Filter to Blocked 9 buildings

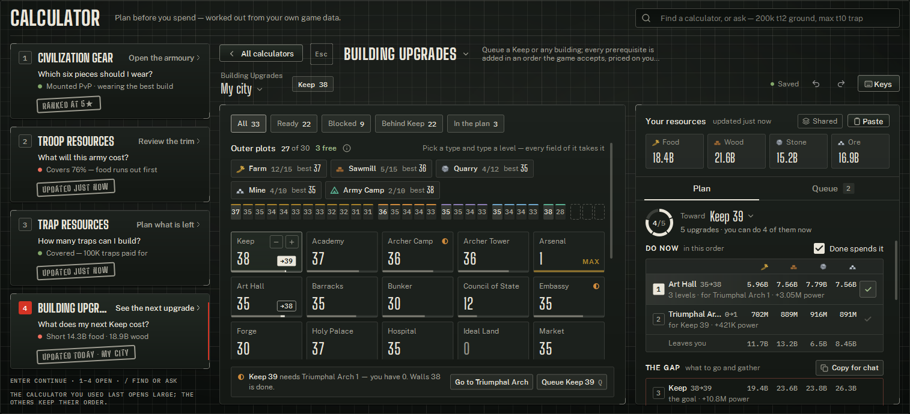(346, 124)
